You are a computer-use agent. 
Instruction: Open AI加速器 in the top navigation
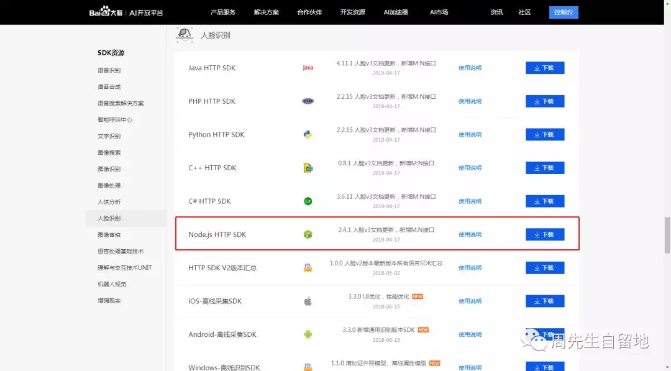396,12
